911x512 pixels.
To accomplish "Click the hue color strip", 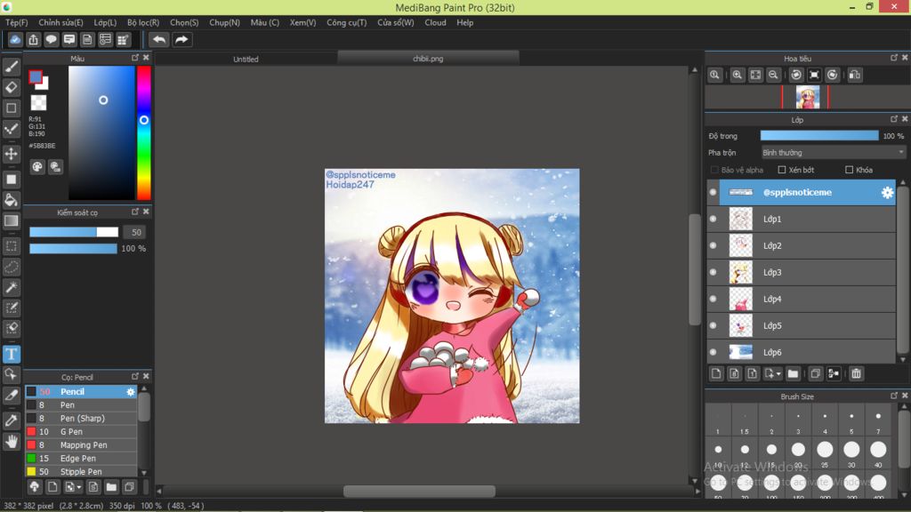I will 144,133.
